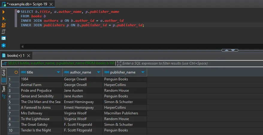Select row number 10 header

pyautogui.click(x=13, y=131)
